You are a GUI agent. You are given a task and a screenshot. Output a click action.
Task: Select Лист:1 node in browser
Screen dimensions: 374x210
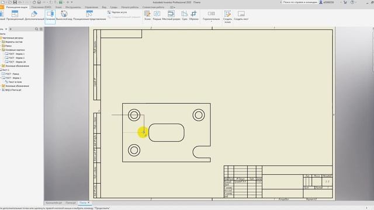coord(5,70)
